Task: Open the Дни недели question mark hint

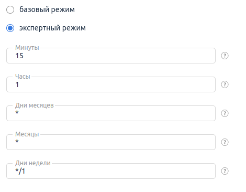Action: coord(225,171)
